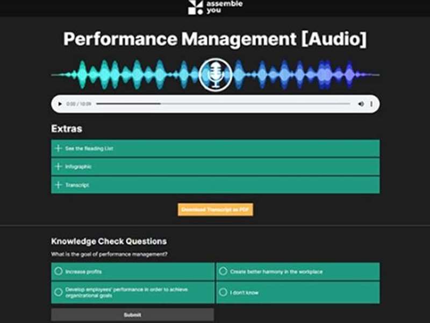Click the microphone icon in the waveform
The image size is (430, 323).
click(215, 74)
